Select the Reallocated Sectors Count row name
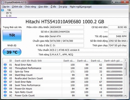The height and width of the screenshot is (100, 130). click(29, 78)
